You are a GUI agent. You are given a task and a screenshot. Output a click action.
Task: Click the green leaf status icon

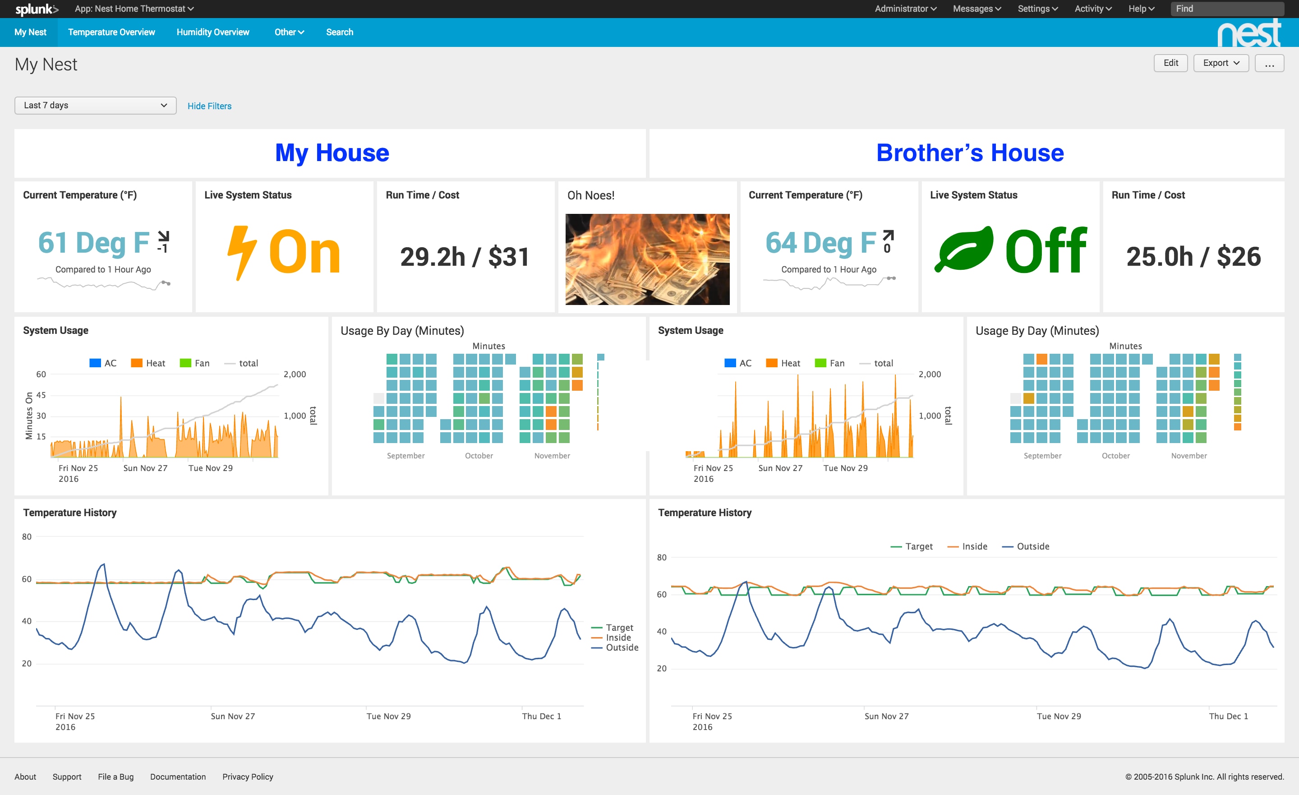point(964,249)
